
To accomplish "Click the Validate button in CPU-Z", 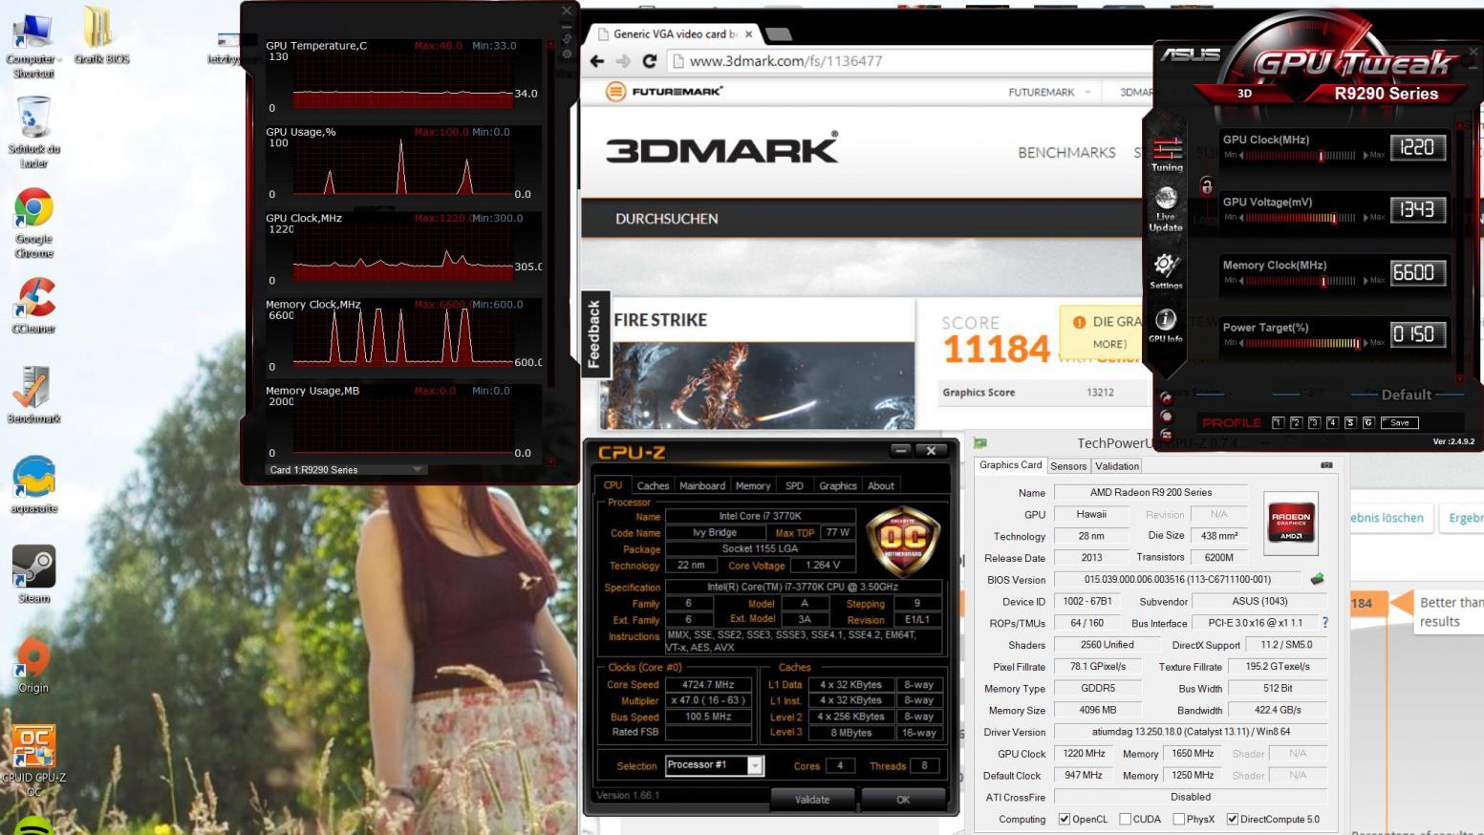I will click(812, 800).
